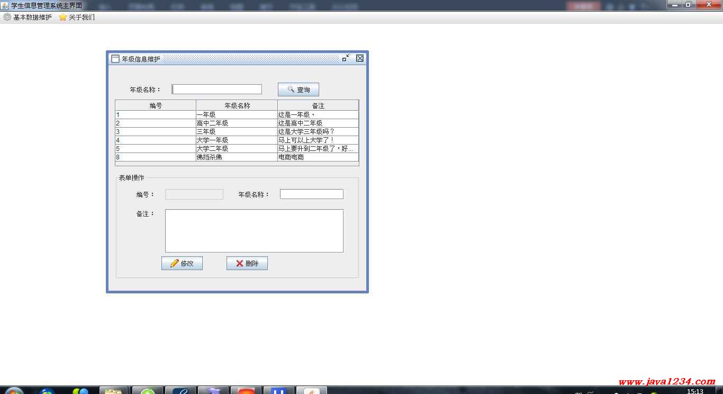Maximize the 年级信息维护 internal frame
This screenshot has height=394, width=723.
click(346, 58)
